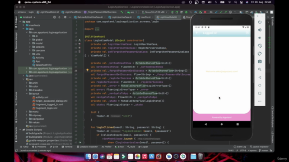Toggle the Build Variants side button
Screen dimensions: 289x162
(x=16, y=135)
